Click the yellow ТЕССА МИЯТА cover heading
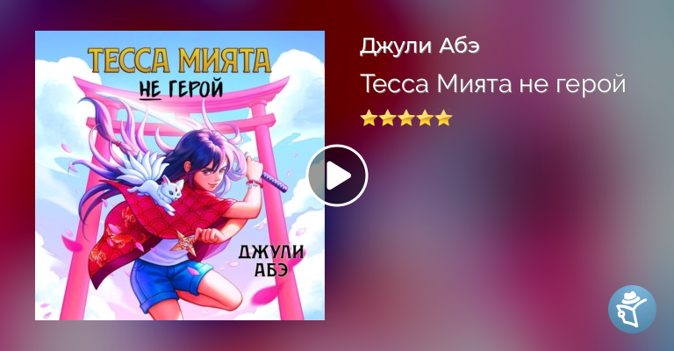Image resolution: width=674 pixels, height=351 pixels. 180,61
